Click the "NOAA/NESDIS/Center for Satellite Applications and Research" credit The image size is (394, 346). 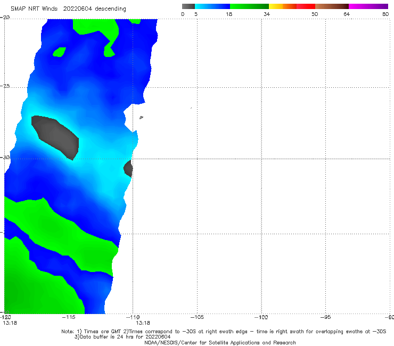point(220,343)
